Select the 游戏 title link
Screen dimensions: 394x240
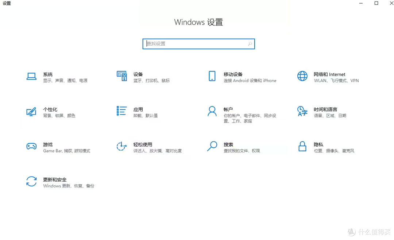(48, 145)
